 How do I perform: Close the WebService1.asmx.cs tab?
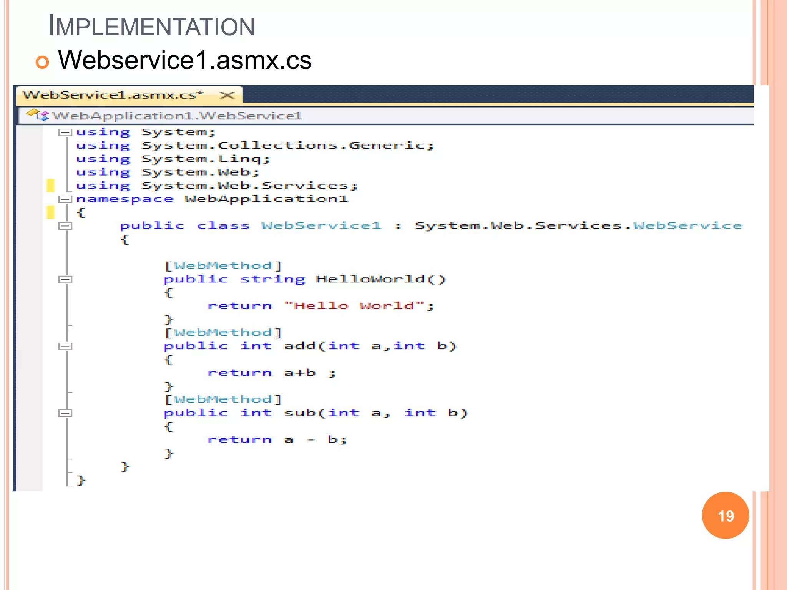pos(227,95)
